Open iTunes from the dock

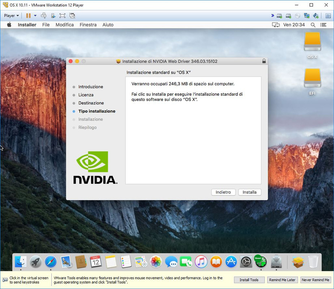point(201,262)
